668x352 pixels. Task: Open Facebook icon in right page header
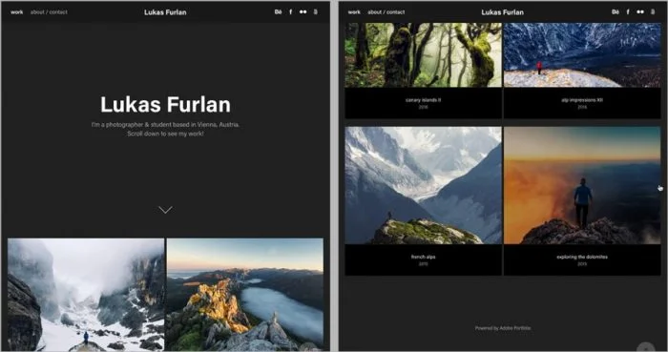tap(628, 11)
